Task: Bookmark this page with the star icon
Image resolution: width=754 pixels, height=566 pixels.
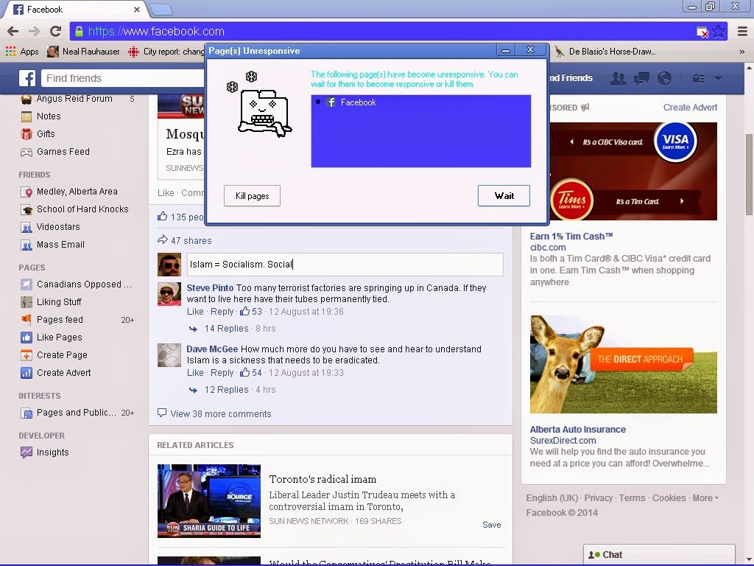Action: point(719,32)
